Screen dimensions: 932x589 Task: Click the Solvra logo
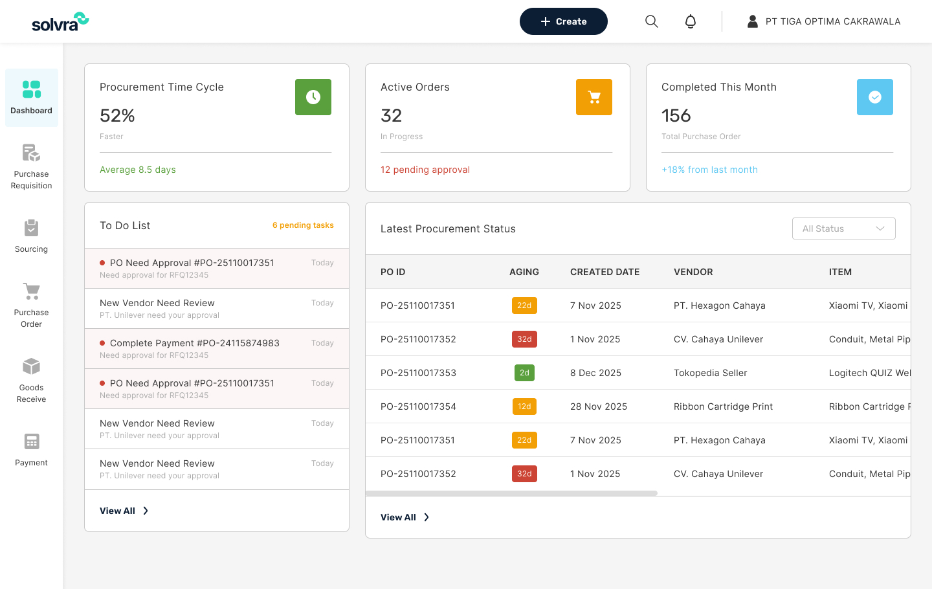60,21
